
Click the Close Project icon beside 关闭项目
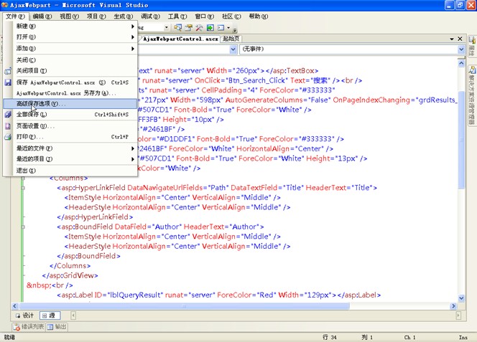pos(8,71)
